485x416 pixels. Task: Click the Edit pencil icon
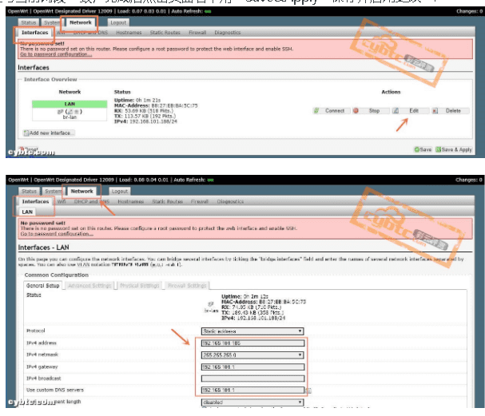click(x=396, y=111)
